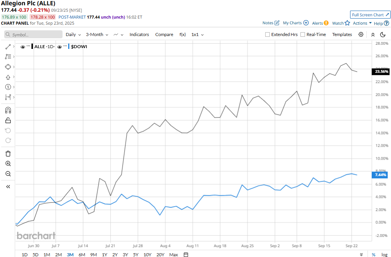Viewport: 391px width, 257px height.
Task: Open the Templates menu
Action: [342, 34]
